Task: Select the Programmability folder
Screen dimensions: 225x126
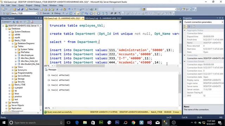Action: [25, 73]
